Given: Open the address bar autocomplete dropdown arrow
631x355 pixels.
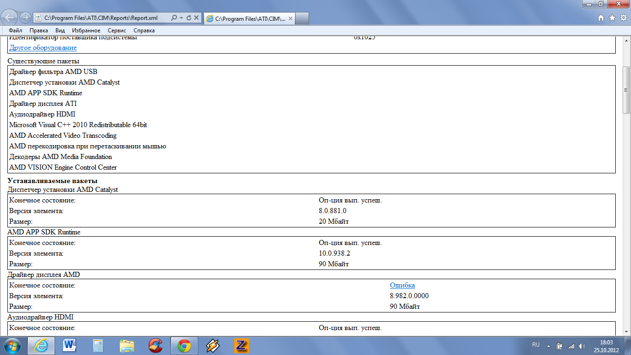Looking at the screenshot, I should click(182, 18).
